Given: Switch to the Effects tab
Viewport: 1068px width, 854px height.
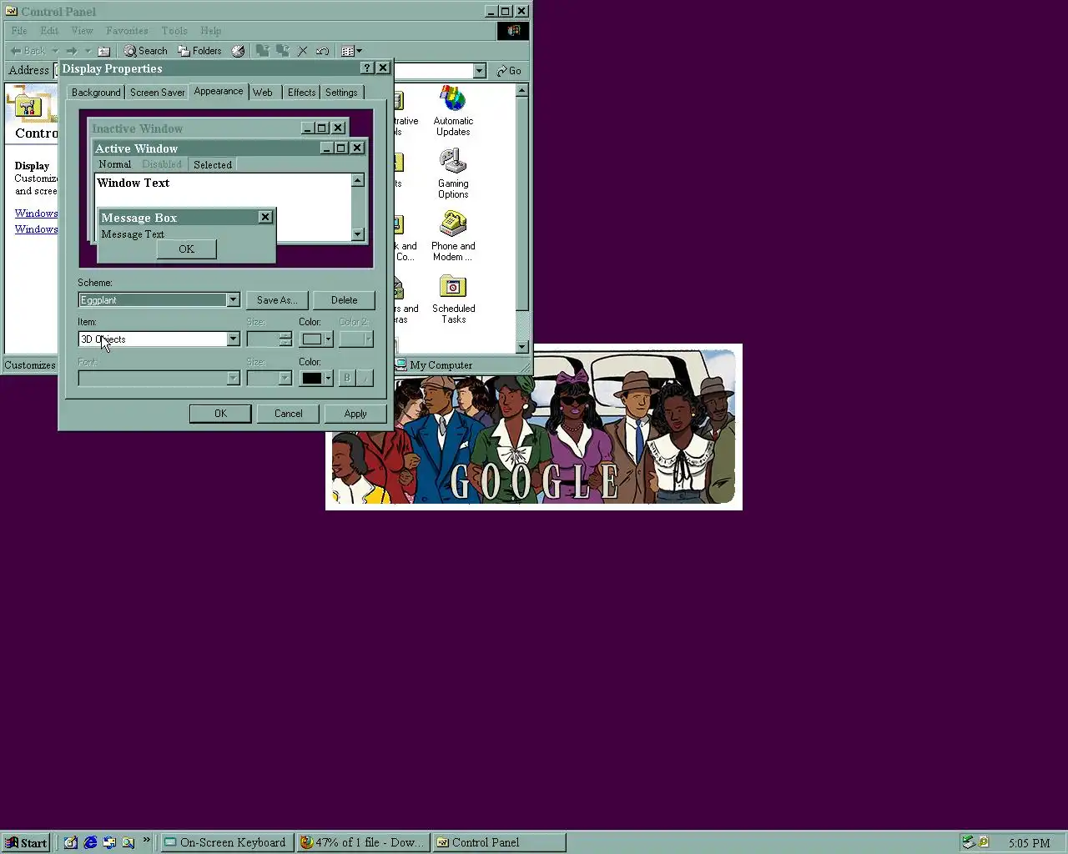Looking at the screenshot, I should tap(301, 93).
